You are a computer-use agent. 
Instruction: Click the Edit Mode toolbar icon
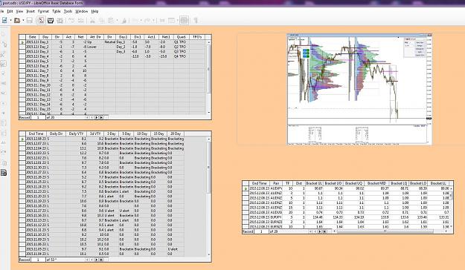tap(41, 21)
